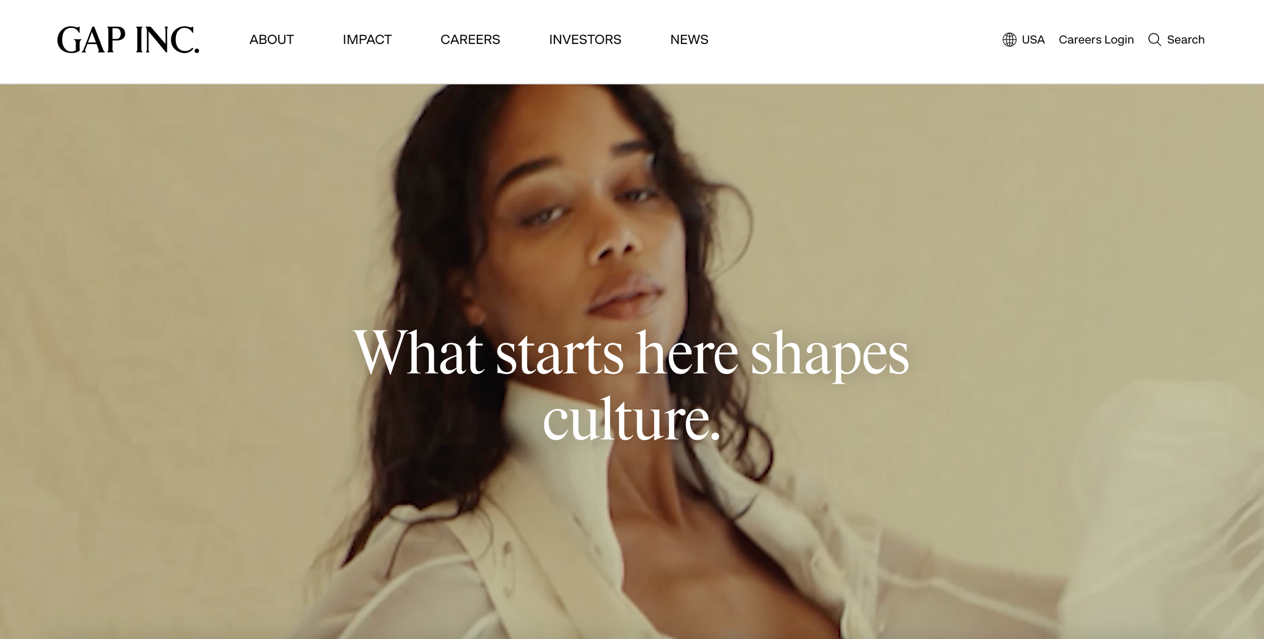The width and height of the screenshot is (1264, 639).
Task: Click the empty header space between NEWS and USA
Action: click(854, 40)
